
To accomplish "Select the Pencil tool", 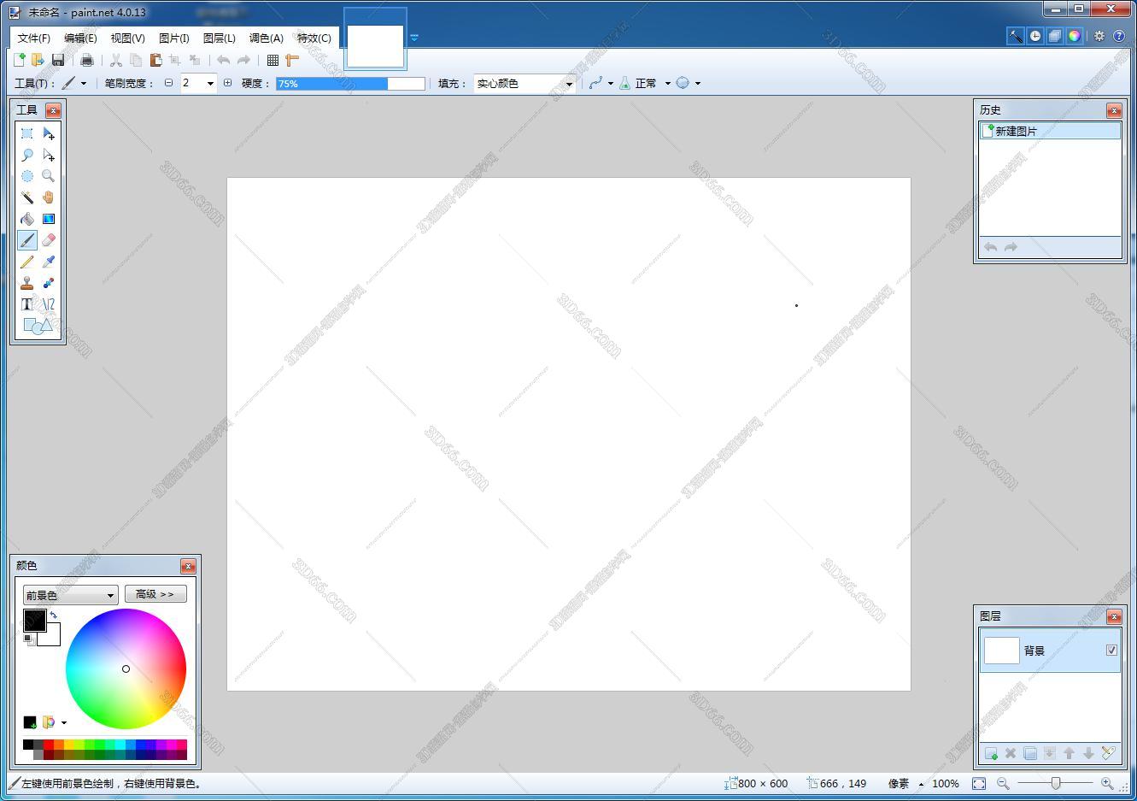I will tap(27, 262).
